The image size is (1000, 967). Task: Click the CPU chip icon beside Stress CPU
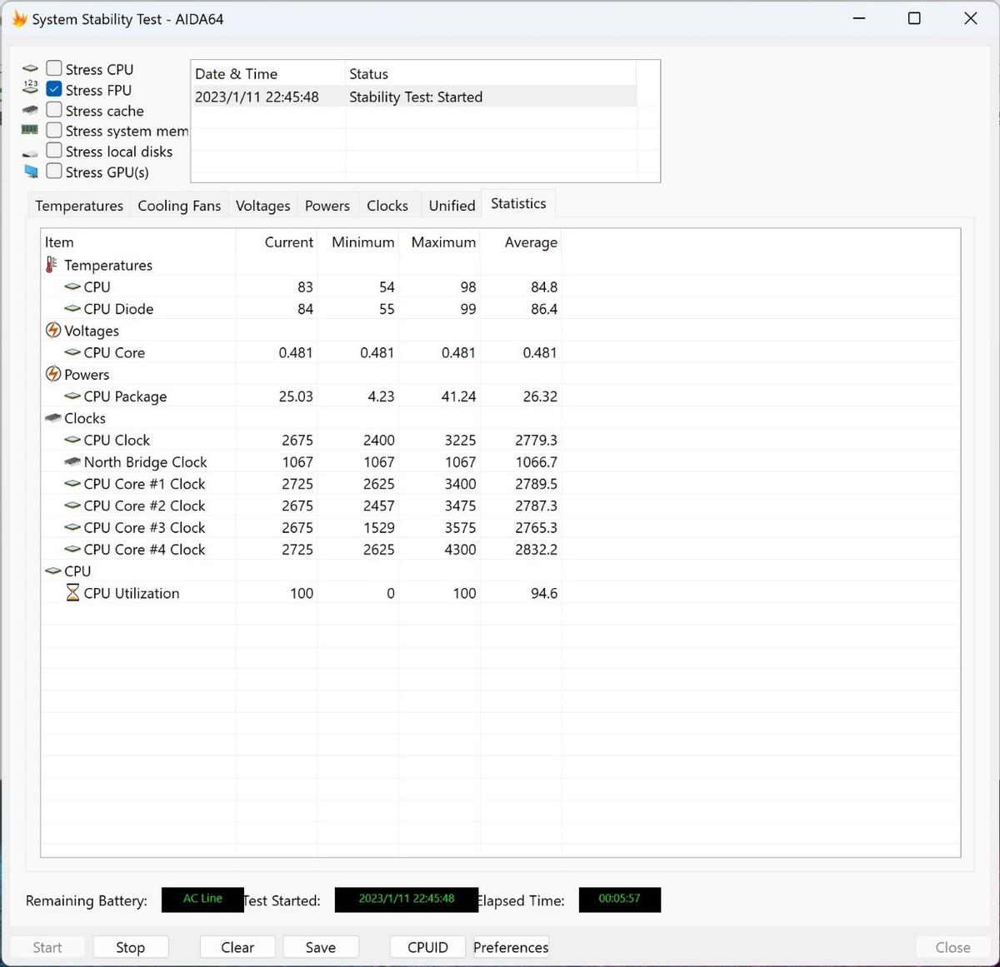(30, 68)
